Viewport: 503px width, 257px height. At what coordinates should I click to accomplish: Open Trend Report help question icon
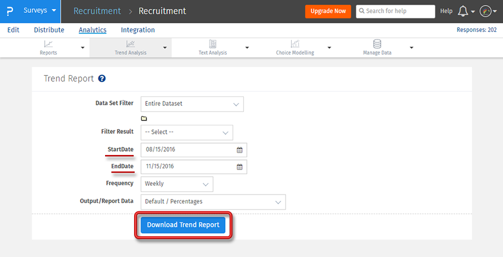[x=102, y=79]
